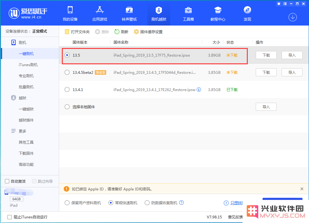This screenshot has height=223, width=309.
Task: Click 下载 button for 13.4.5beta2
Action: click(266, 72)
